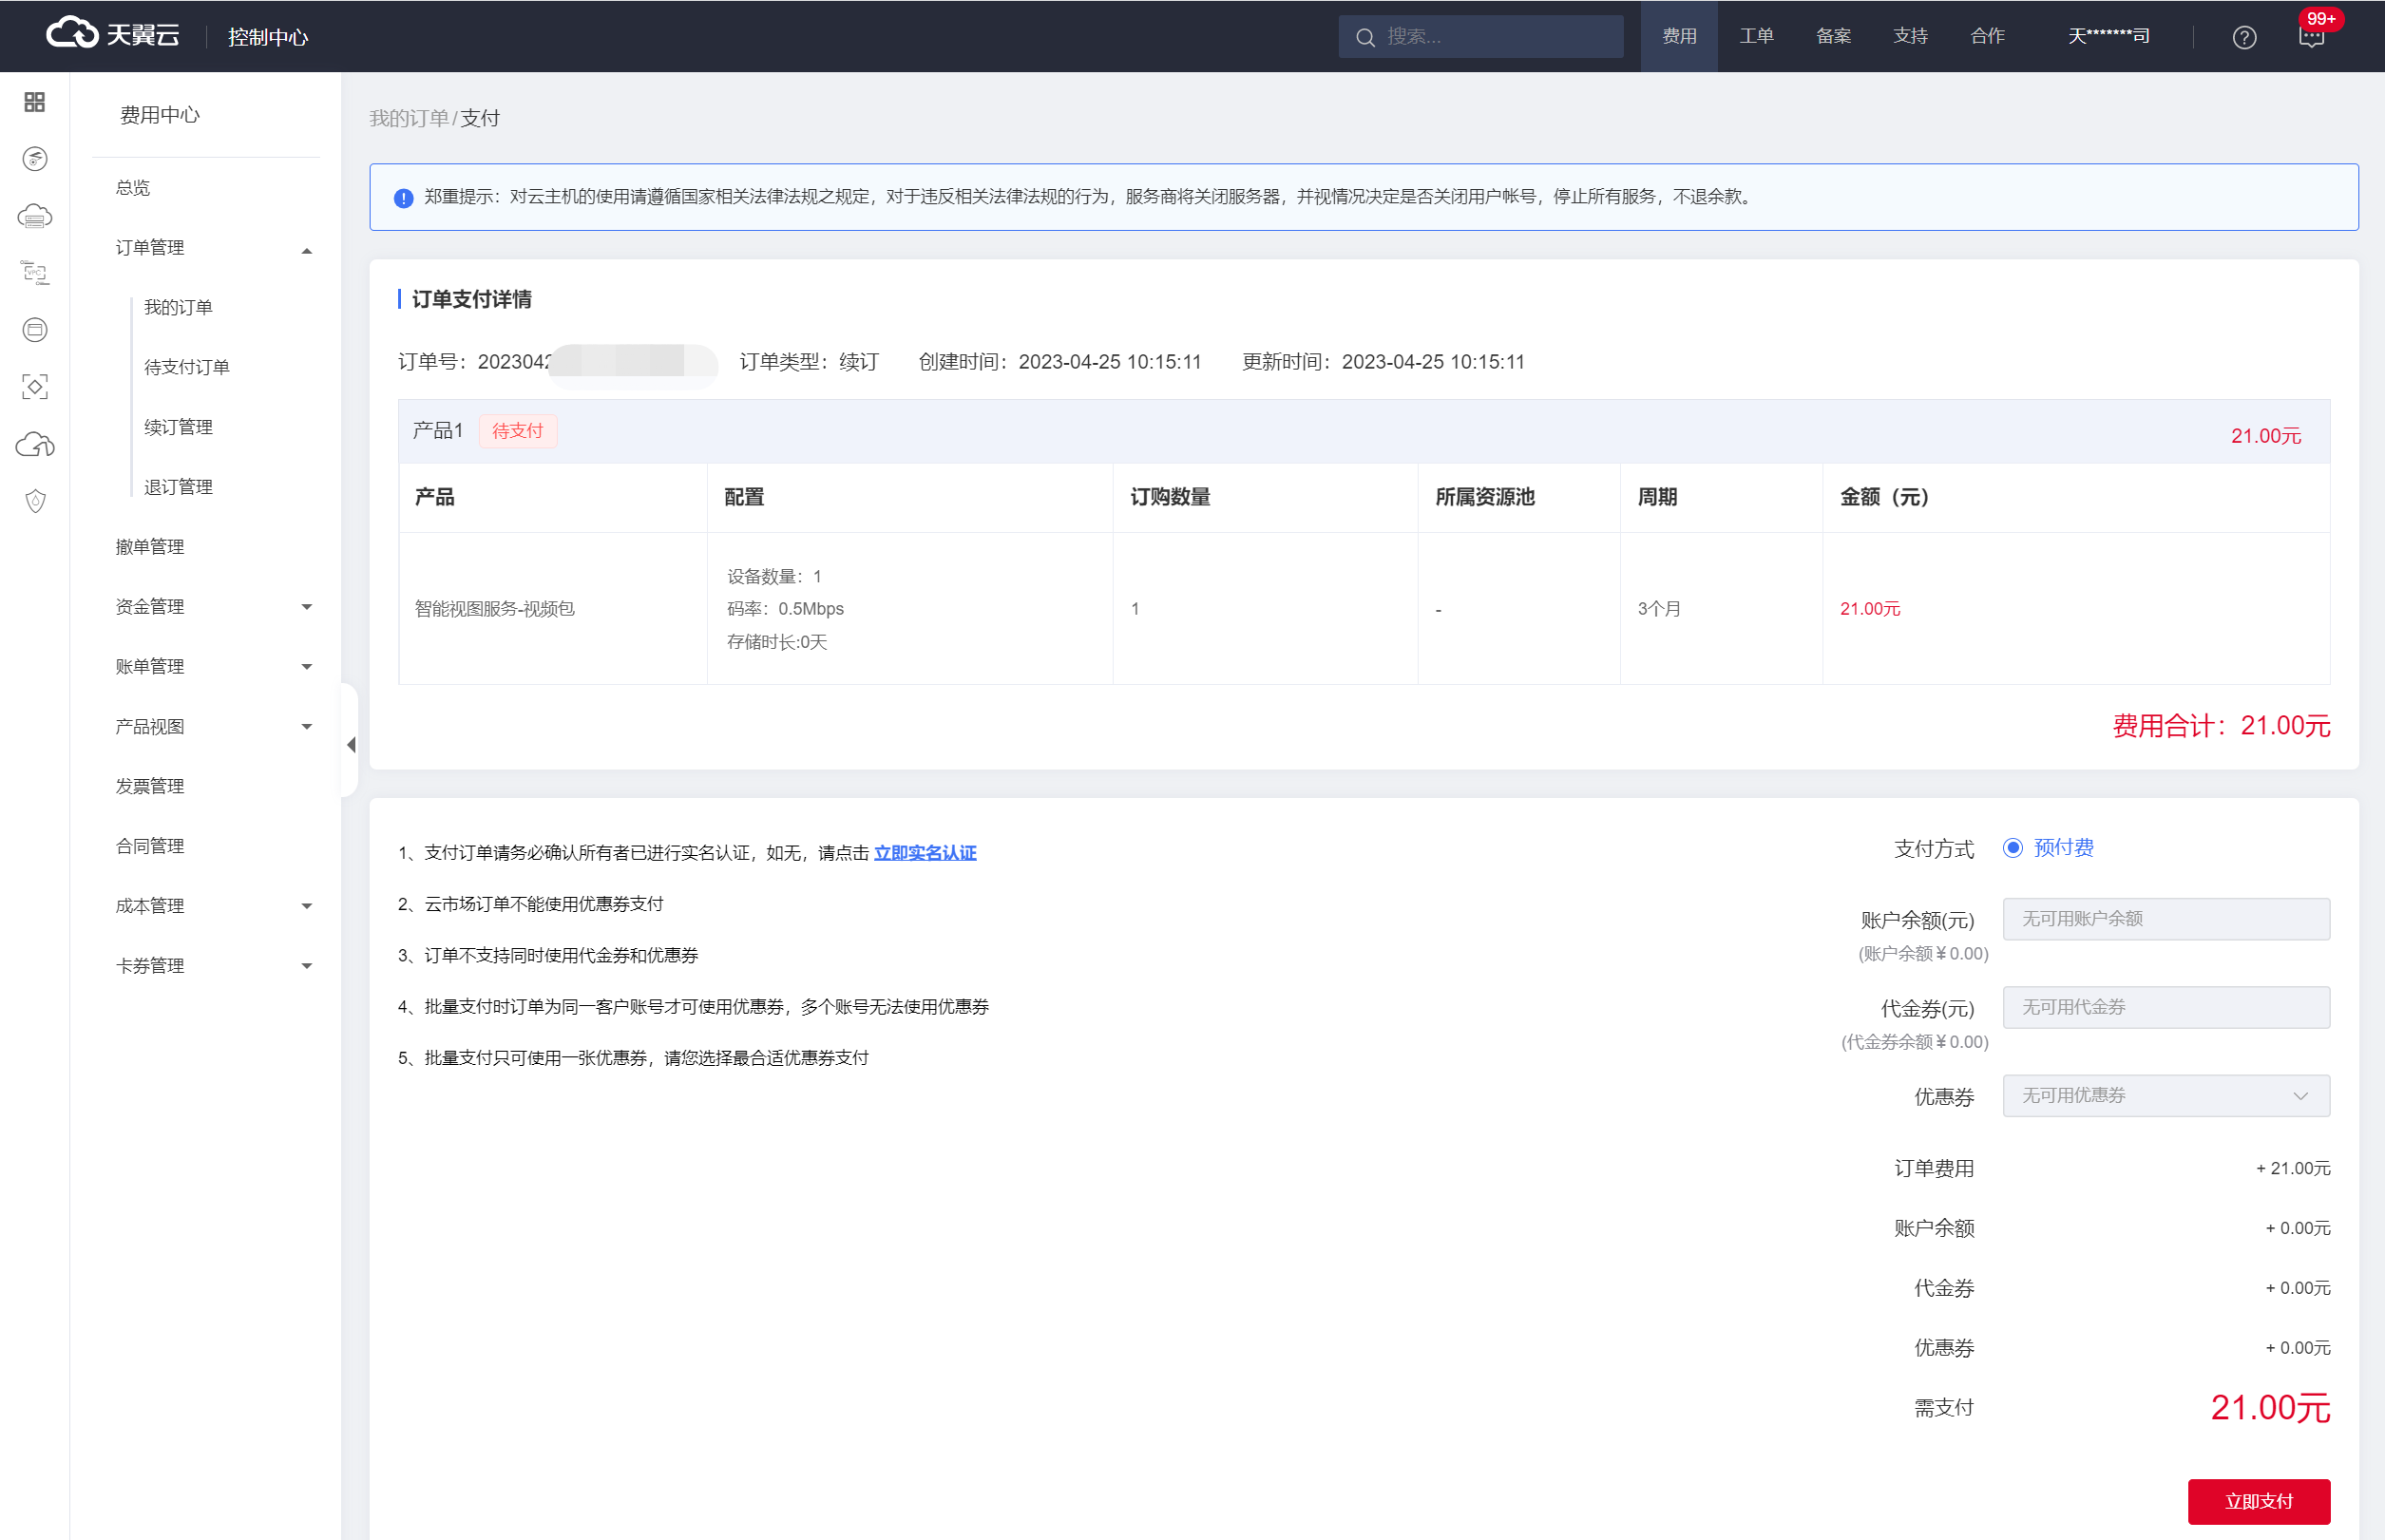Open the messages icon with 99+ badge
The image size is (2385, 1540).
tap(2311, 37)
